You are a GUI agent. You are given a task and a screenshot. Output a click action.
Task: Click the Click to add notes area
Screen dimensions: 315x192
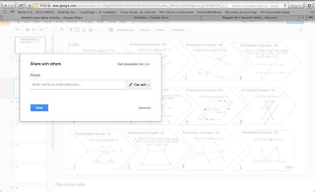(70, 184)
